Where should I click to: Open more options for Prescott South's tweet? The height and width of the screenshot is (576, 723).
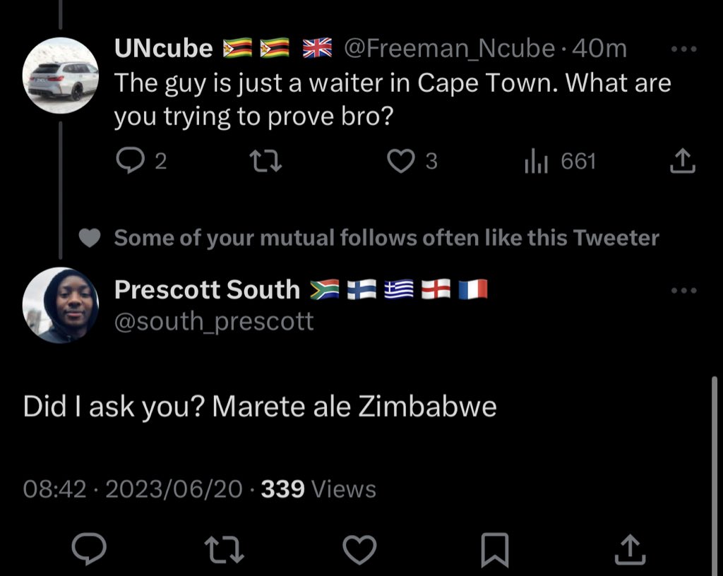click(x=683, y=290)
